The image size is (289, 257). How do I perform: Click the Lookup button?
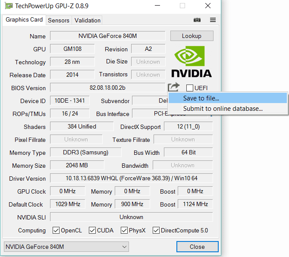click(192, 36)
